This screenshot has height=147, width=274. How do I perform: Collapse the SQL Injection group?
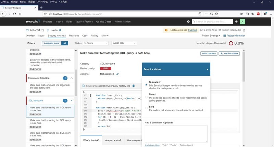[x=72, y=101]
